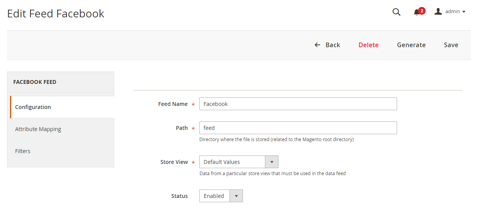Select the Default Values store view box
This screenshot has width=477, height=208.
coord(232,162)
